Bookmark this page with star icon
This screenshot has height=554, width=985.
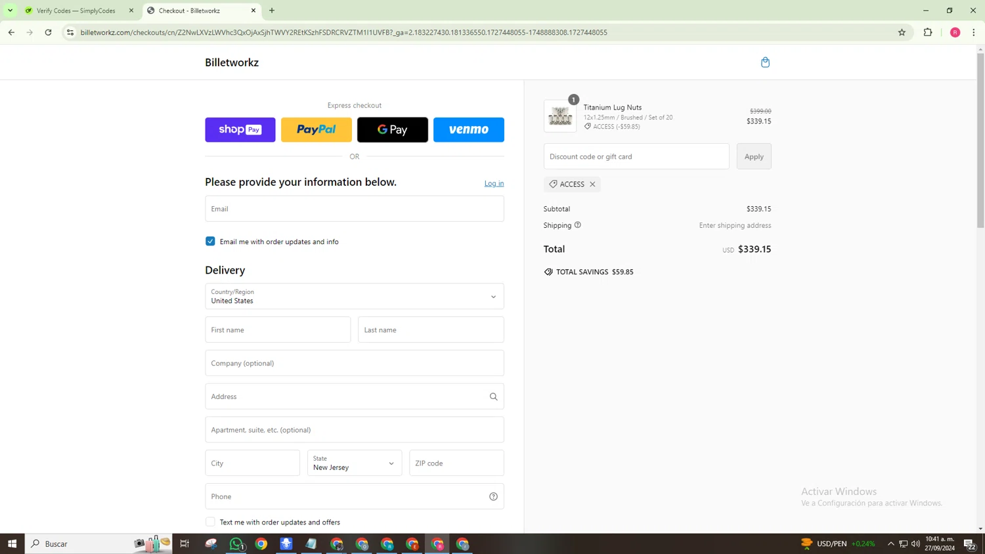[x=902, y=32]
